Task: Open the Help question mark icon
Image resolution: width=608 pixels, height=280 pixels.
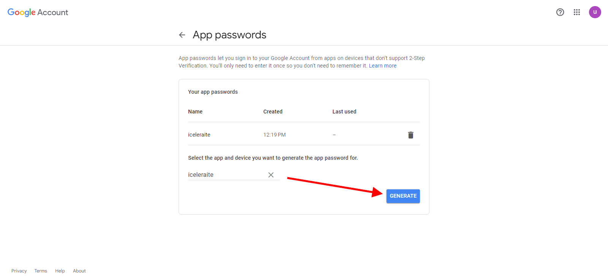Action: pyautogui.click(x=560, y=12)
